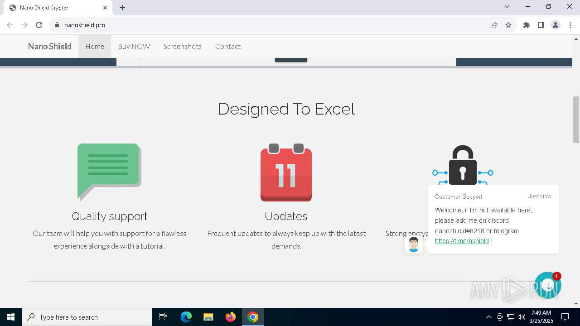
Task: Launch Microsoft Edge from the taskbar
Action: click(x=186, y=317)
